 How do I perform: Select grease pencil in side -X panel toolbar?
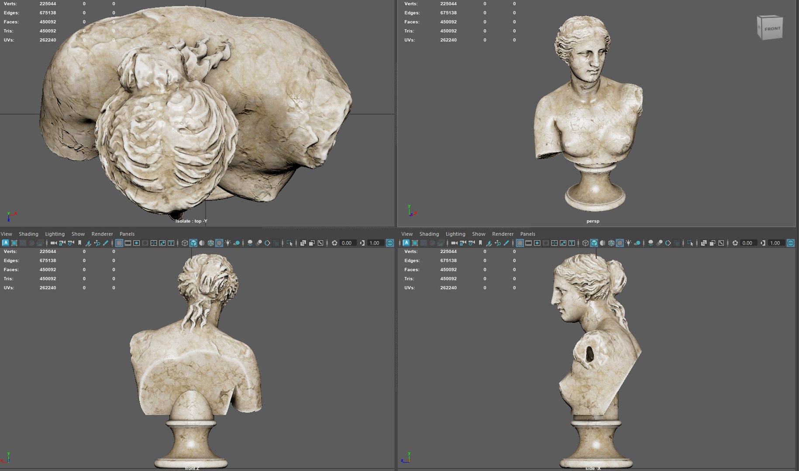click(x=506, y=243)
